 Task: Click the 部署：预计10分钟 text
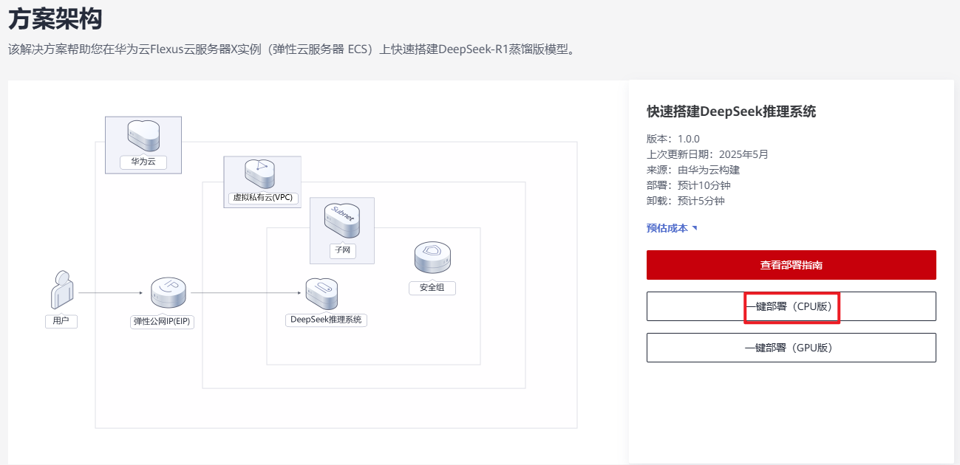tap(689, 185)
